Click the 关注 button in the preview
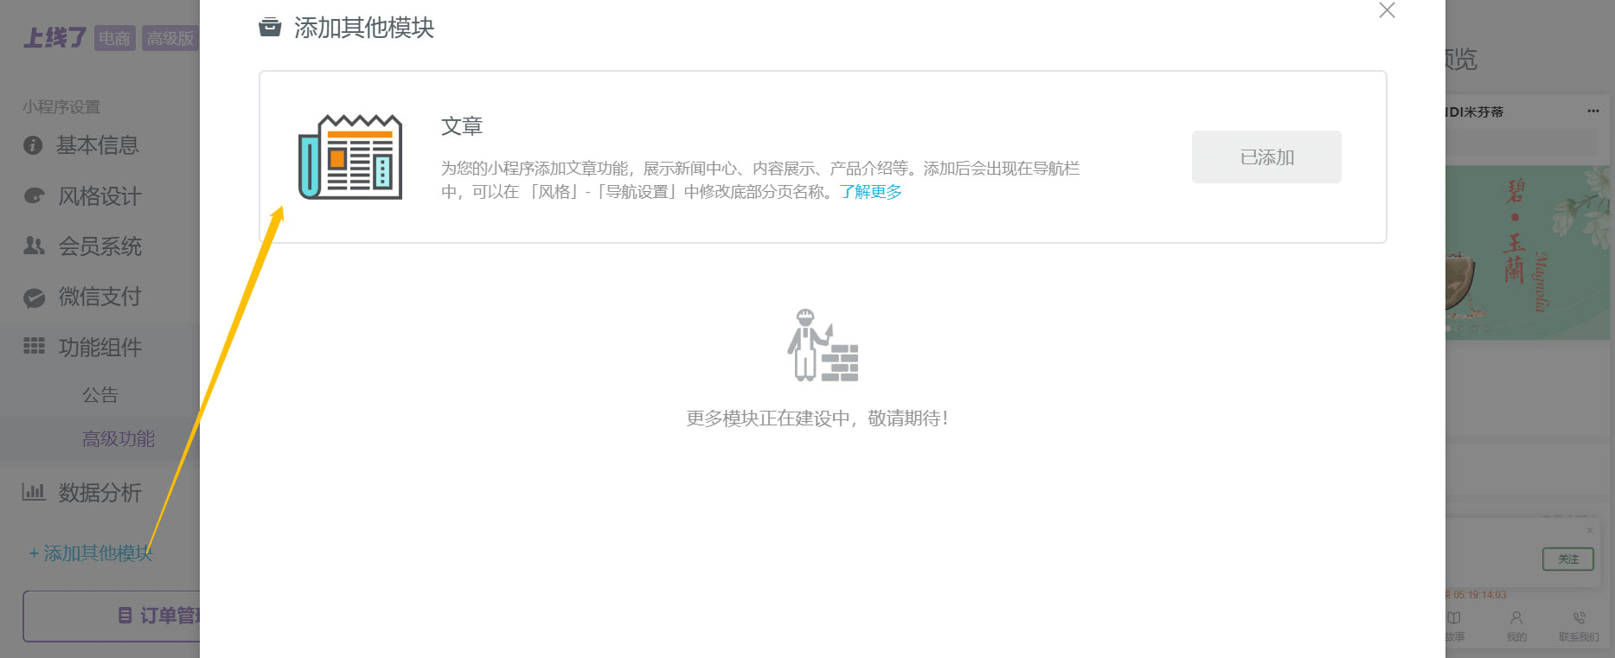 tap(1568, 559)
